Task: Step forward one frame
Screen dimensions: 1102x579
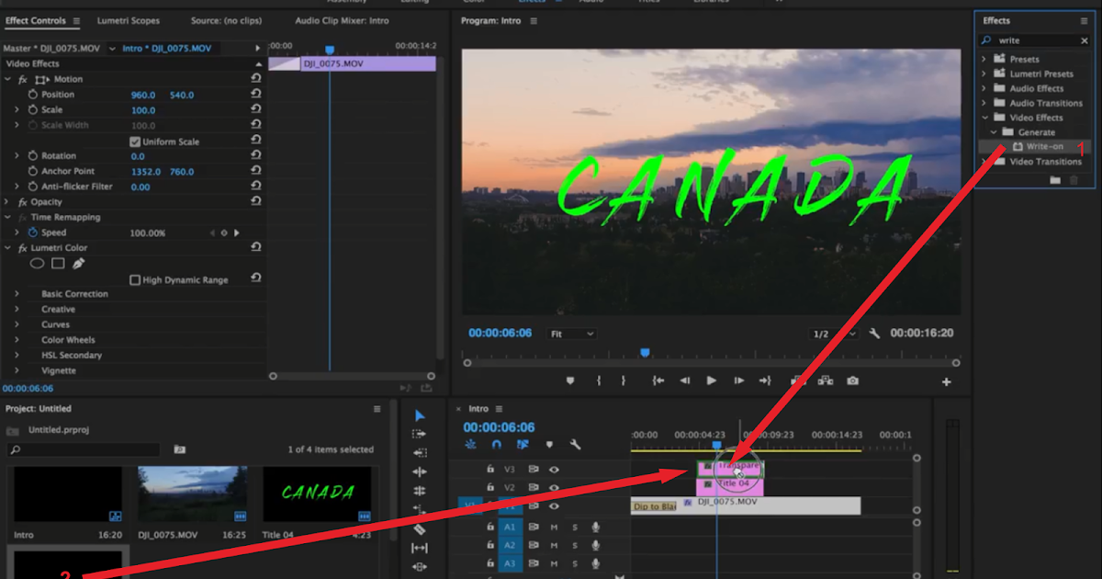Action: (x=738, y=380)
